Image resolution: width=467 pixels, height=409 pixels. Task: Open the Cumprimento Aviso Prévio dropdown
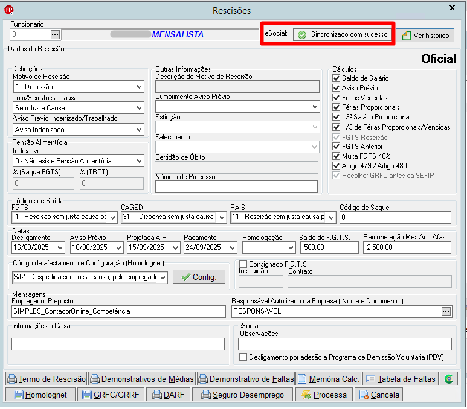tap(315, 107)
